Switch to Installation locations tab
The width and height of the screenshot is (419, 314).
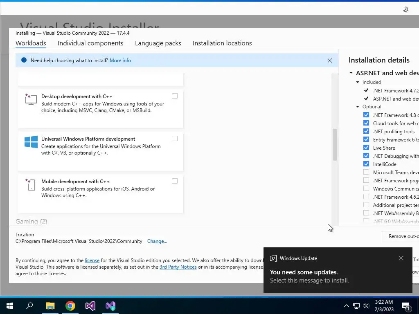(222, 43)
